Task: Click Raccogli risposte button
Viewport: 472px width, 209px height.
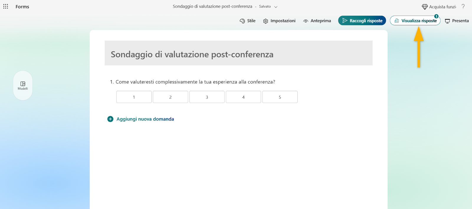Action: pos(362,21)
